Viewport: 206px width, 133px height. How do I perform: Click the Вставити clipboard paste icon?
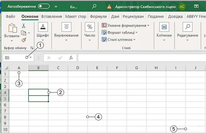[12, 28]
